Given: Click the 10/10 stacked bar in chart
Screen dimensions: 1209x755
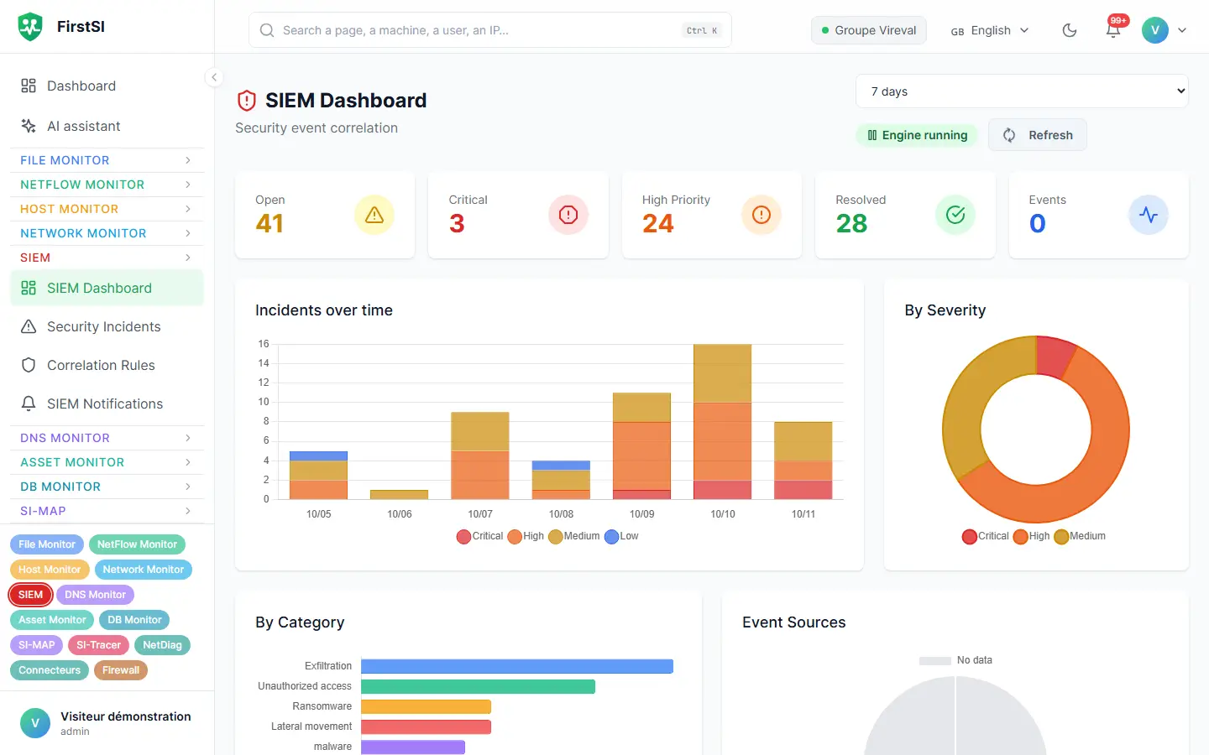Looking at the screenshot, I should pos(723,422).
